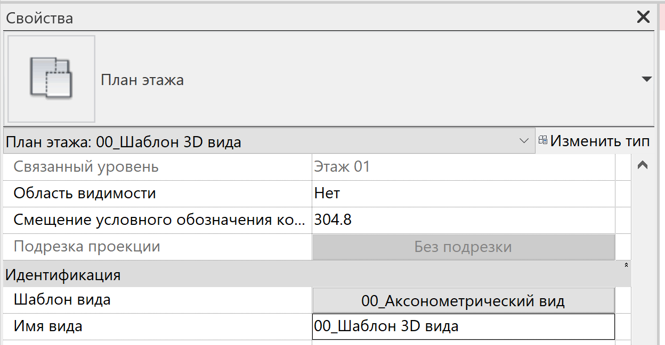Click the Шаблон вида property label

[x=62, y=300]
